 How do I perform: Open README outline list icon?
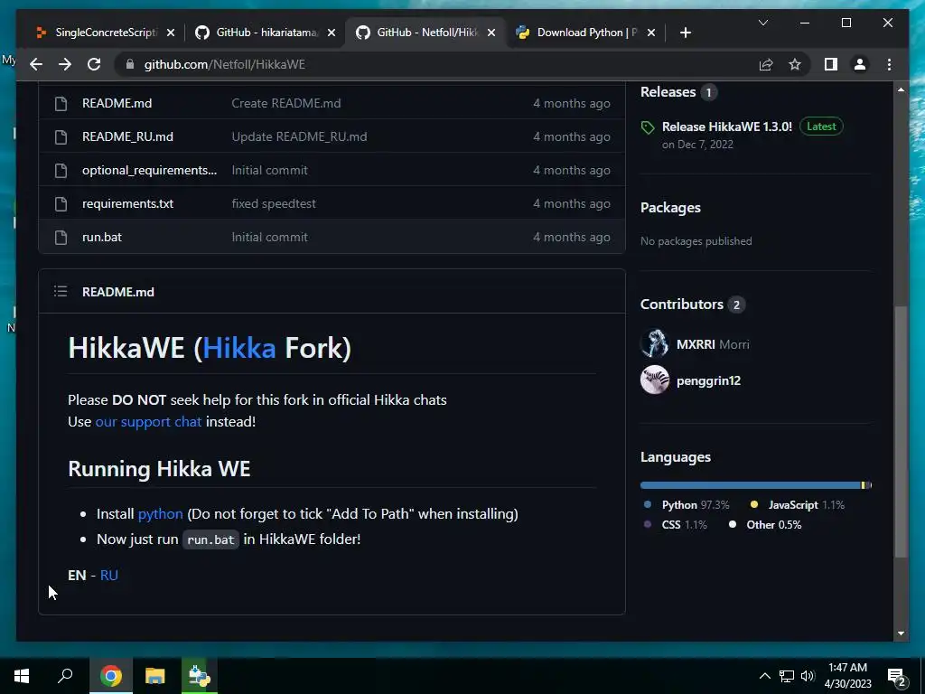pos(61,292)
